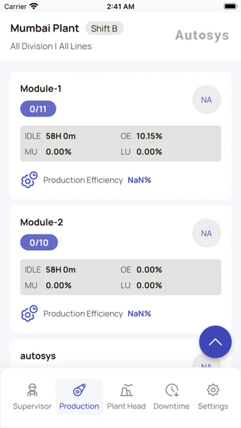
Task: Tap Module-1 production efficiency gear icon
Action: click(29, 180)
